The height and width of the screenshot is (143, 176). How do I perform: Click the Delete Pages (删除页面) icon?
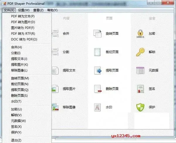98,89
